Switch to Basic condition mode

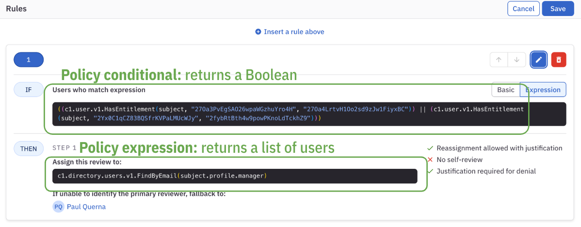tap(505, 90)
